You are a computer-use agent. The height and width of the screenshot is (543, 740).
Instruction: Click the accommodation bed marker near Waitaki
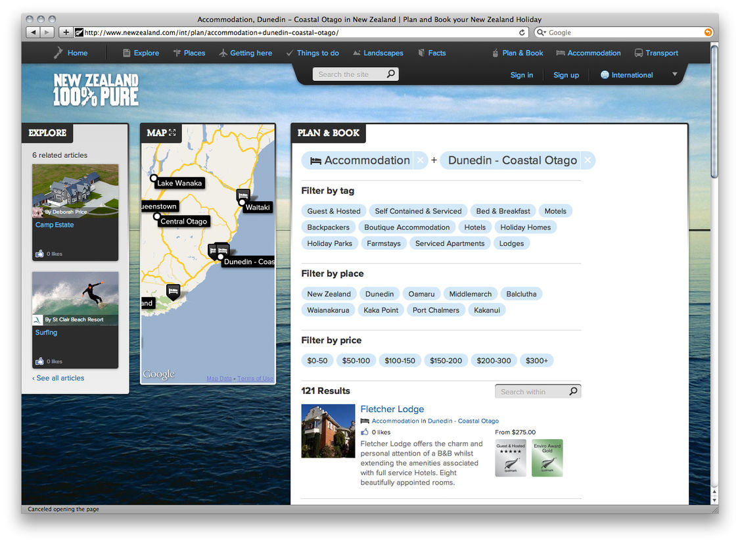coord(243,195)
